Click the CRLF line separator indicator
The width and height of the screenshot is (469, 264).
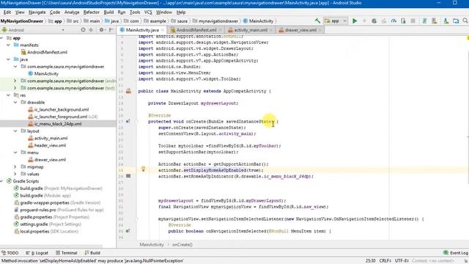pyautogui.click(x=385, y=261)
